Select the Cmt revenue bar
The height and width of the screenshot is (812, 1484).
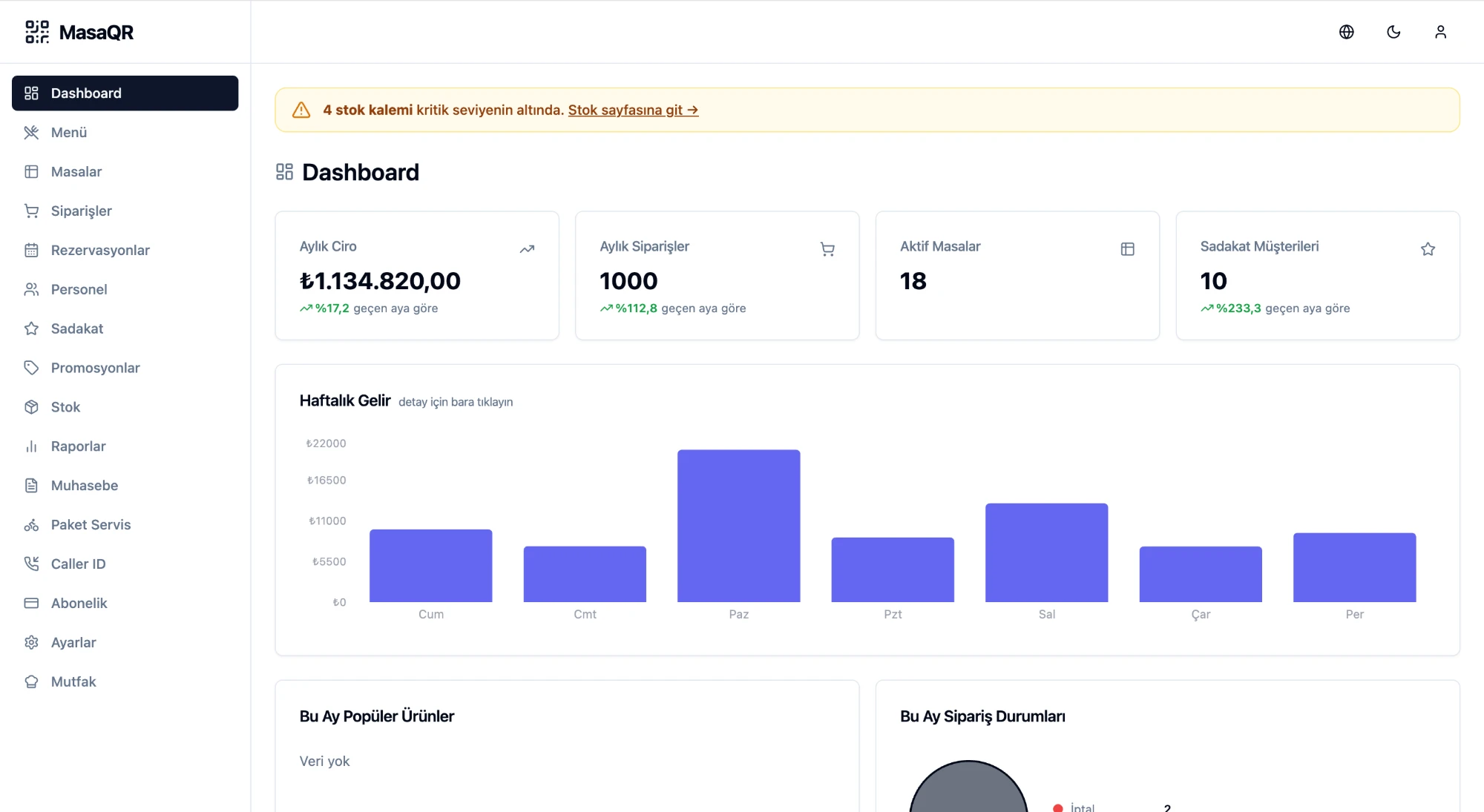point(585,575)
